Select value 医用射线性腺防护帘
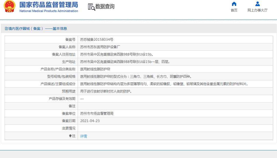This screenshot has width=277, height=158. (95, 69)
